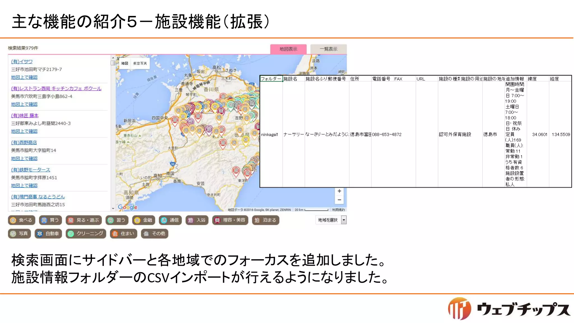Select the その他 category filter

(x=154, y=234)
